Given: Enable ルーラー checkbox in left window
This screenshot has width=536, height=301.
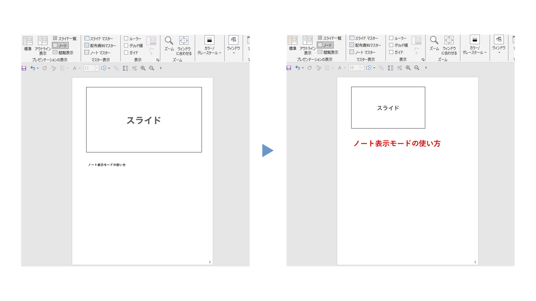Looking at the screenshot, I should [126, 38].
